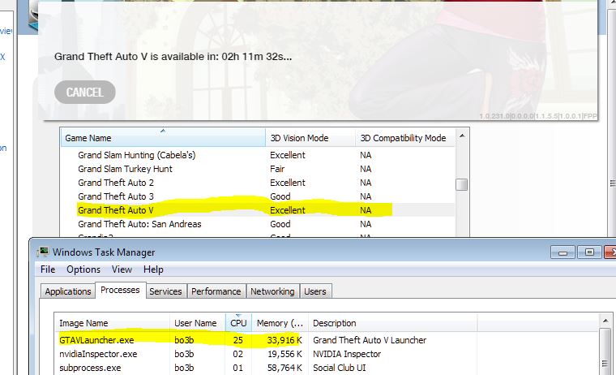Switch to the Processes tab
The height and width of the screenshot is (375, 616).
[x=120, y=290]
